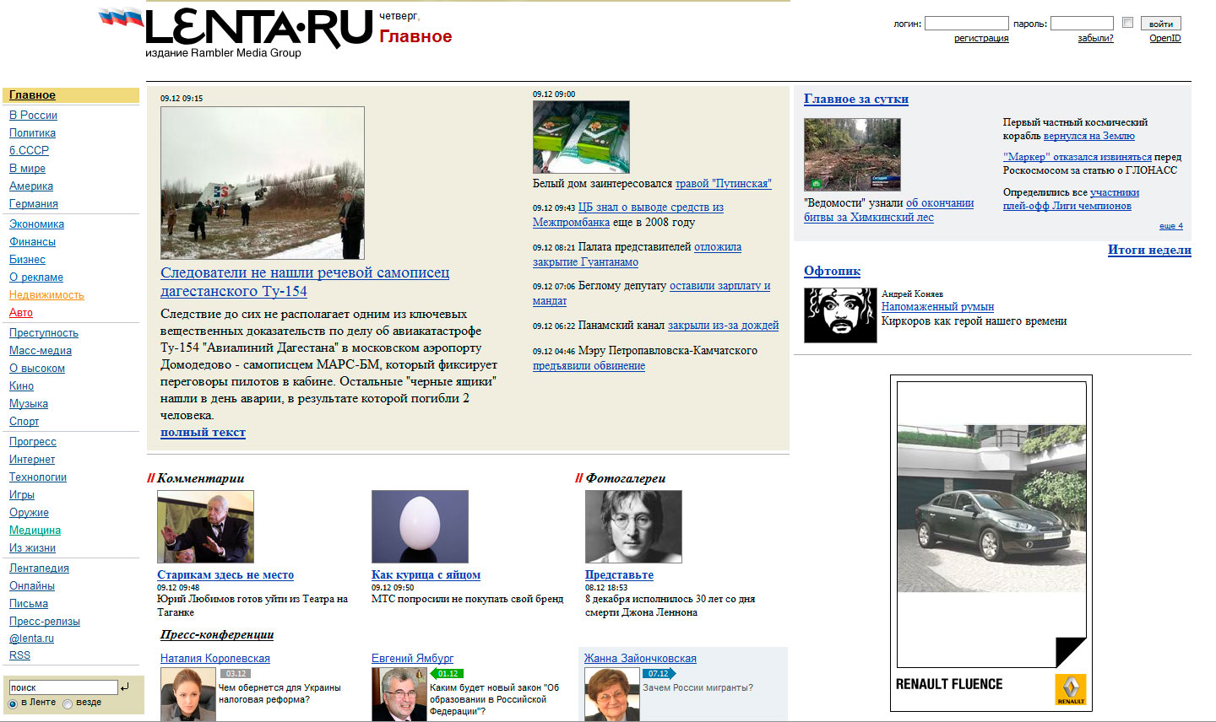Open the Tu-154 crash site photo
Viewport: 1216px width, 722px height.
click(263, 183)
